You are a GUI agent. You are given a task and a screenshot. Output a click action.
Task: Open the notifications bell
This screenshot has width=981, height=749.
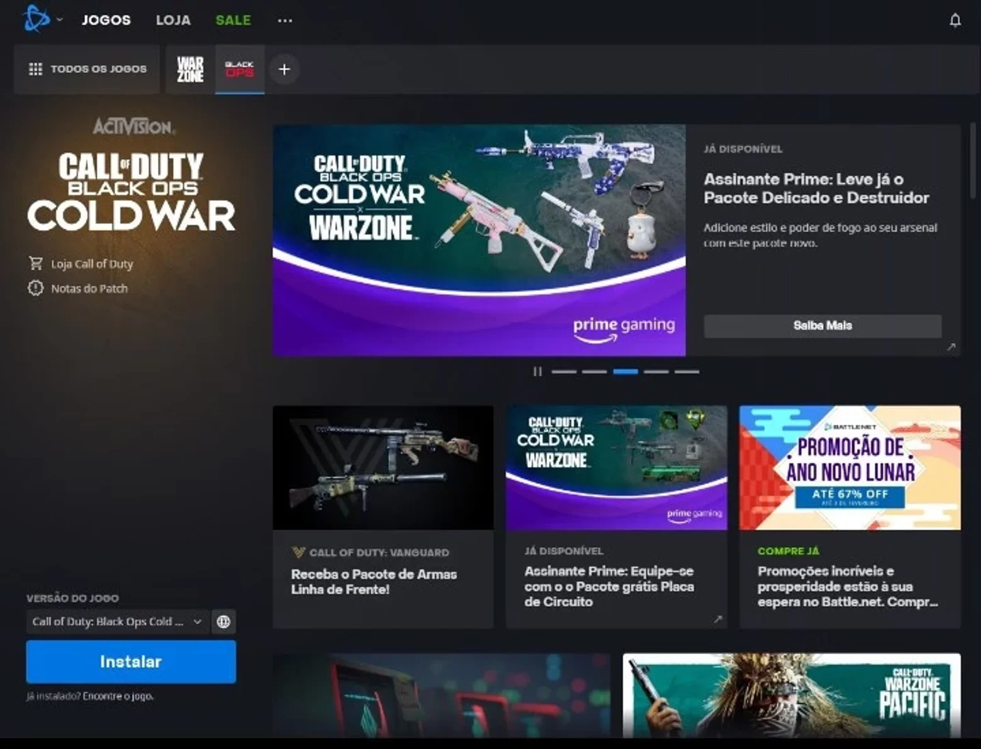(x=955, y=21)
